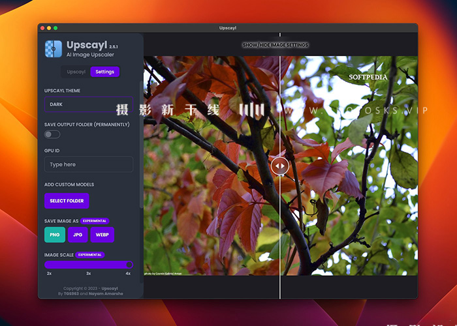Switch to the Upscayl tab
This screenshot has height=326, width=457.
[76, 72]
